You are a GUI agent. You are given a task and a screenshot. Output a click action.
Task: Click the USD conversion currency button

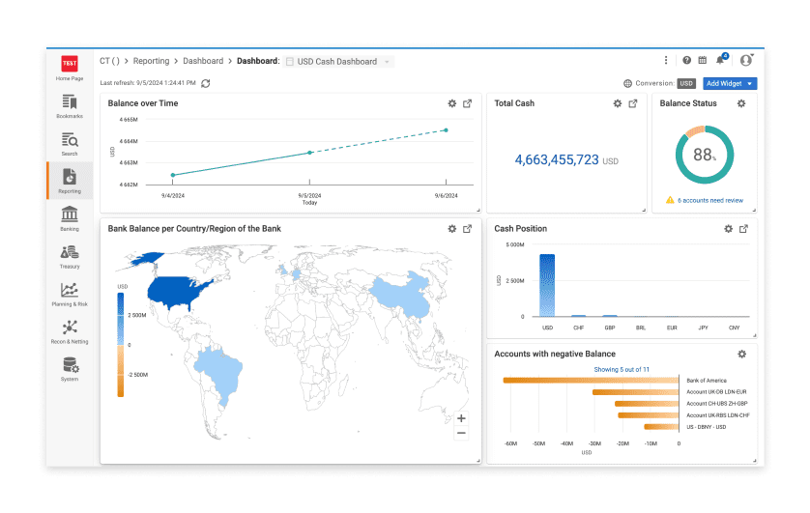click(x=686, y=83)
